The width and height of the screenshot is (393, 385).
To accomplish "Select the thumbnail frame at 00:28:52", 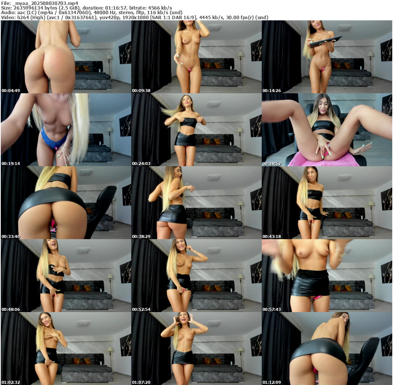I will click(327, 130).
